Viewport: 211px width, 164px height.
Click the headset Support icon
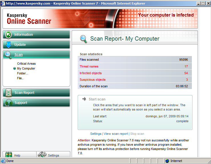point(9,103)
